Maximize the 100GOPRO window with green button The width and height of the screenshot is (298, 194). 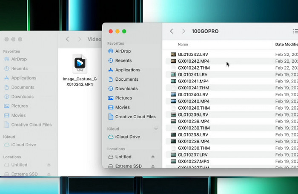click(124, 31)
